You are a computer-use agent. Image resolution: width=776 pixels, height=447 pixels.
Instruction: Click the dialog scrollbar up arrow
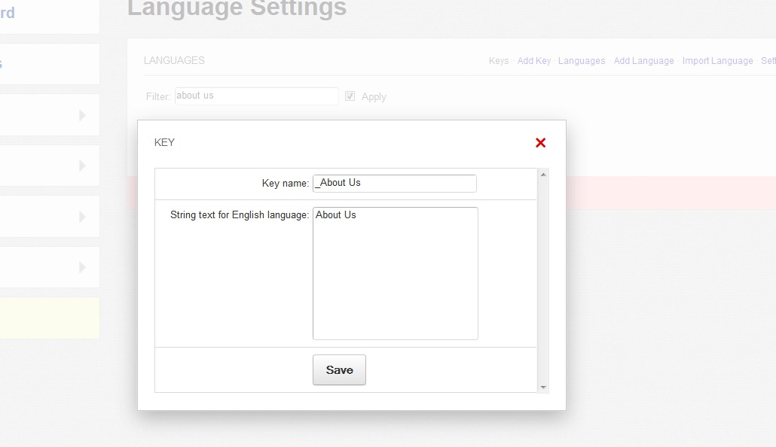543,174
